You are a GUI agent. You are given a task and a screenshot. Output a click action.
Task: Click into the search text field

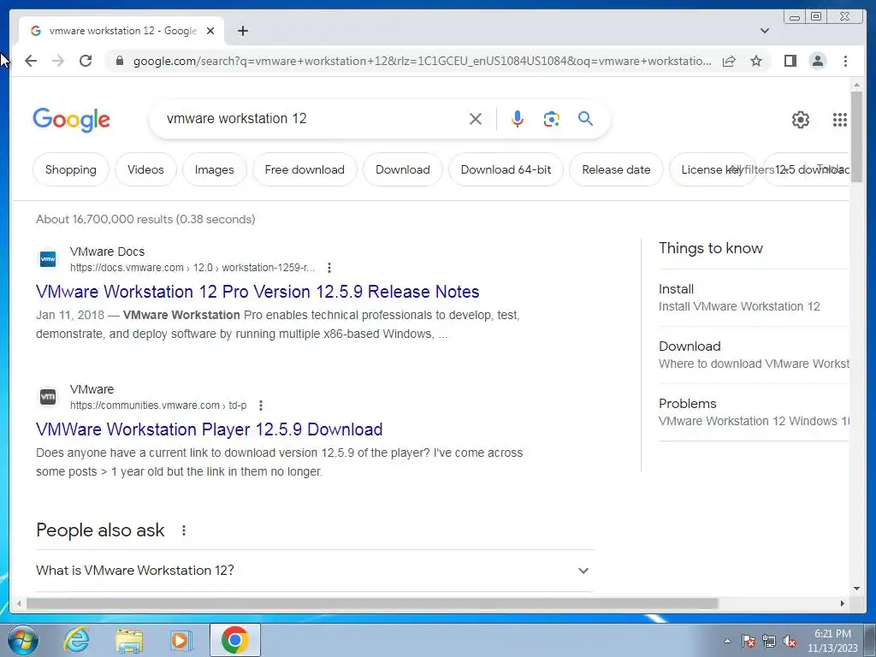313,118
